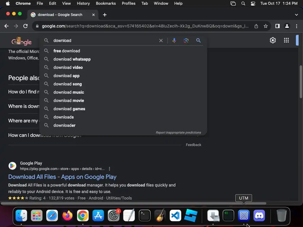
Task: Click the play.google.com result URL
Action: 62,169
